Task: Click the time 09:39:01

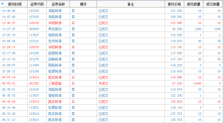Action: pyautogui.click(x=9, y=89)
